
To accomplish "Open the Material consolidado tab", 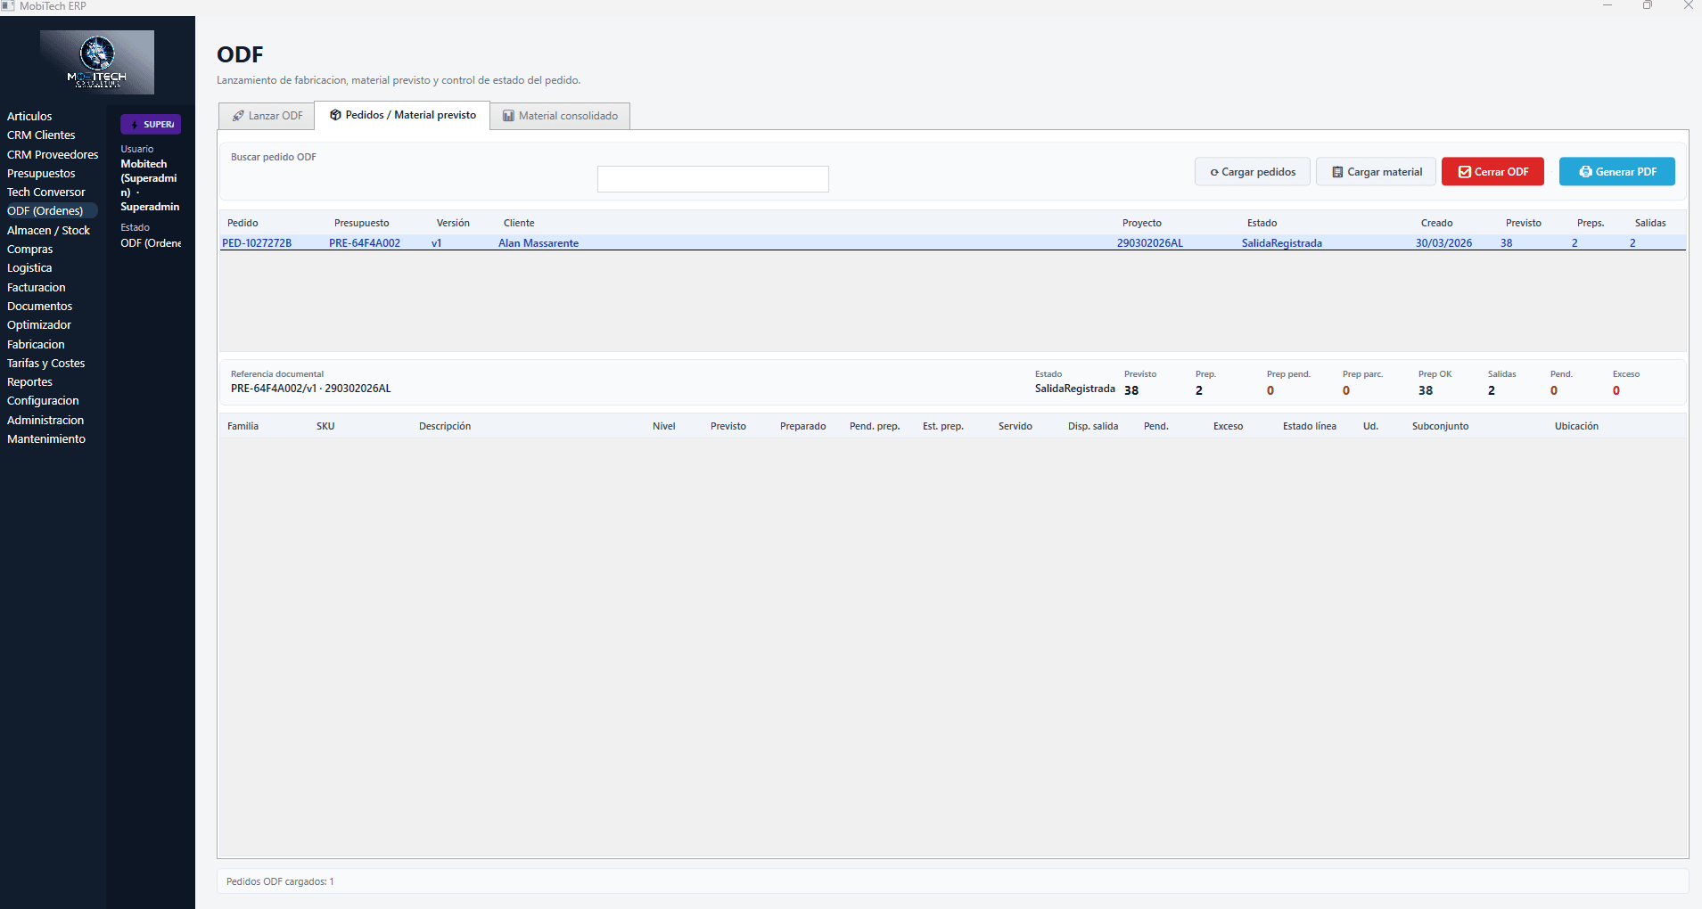I will (x=560, y=116).
